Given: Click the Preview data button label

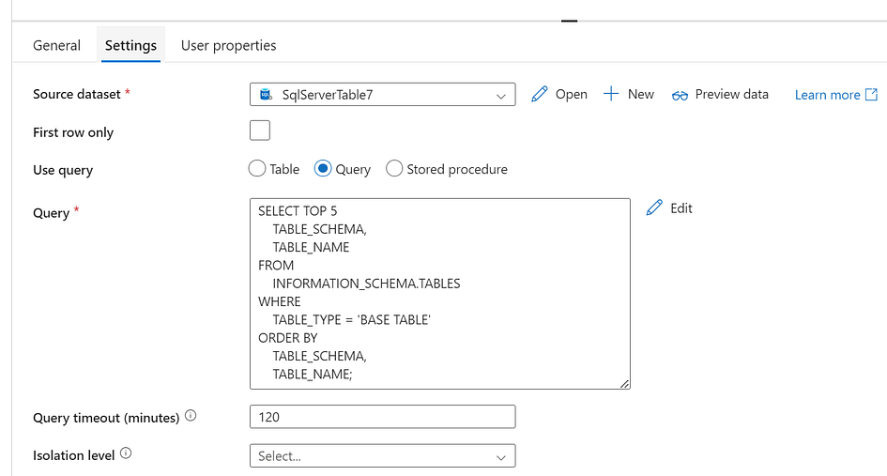Looking at the screenshot, I should 731,95.
